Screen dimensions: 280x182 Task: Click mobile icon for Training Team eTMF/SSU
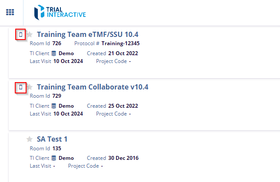[20, 35]
